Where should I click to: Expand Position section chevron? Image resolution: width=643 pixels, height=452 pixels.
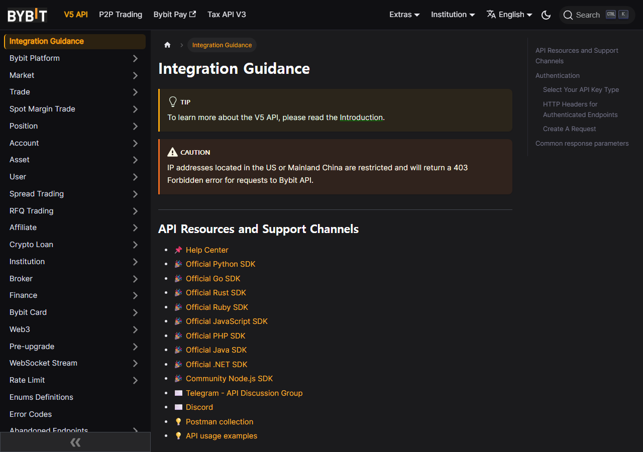(135, 126)
